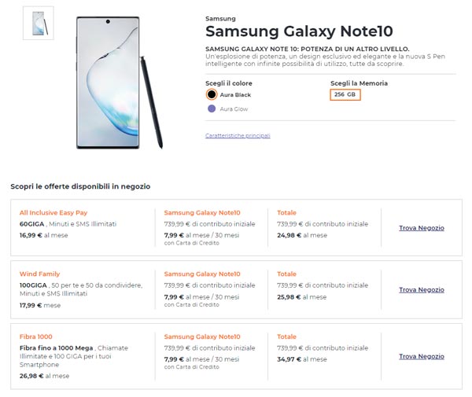Click the large Galaxy Note10 product image

pos(119,83)
